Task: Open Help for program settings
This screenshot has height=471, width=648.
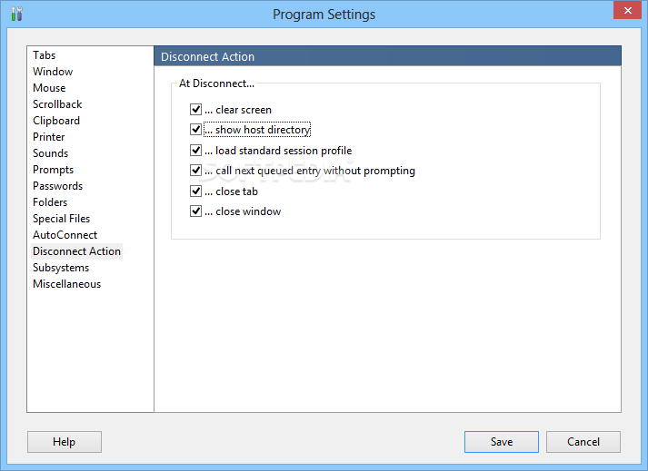Action: [64, 442]
